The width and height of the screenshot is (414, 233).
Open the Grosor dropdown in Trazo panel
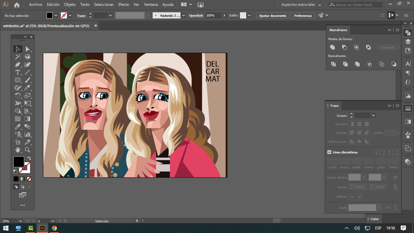coord(374,115)
